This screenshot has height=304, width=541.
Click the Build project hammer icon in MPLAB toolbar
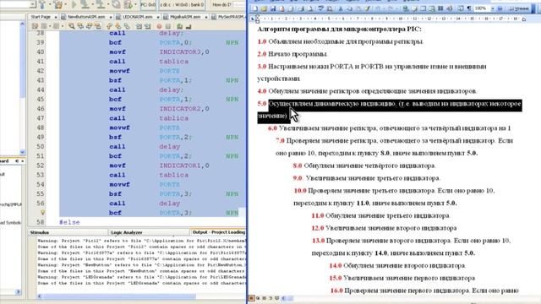click(x=42, y=4)
